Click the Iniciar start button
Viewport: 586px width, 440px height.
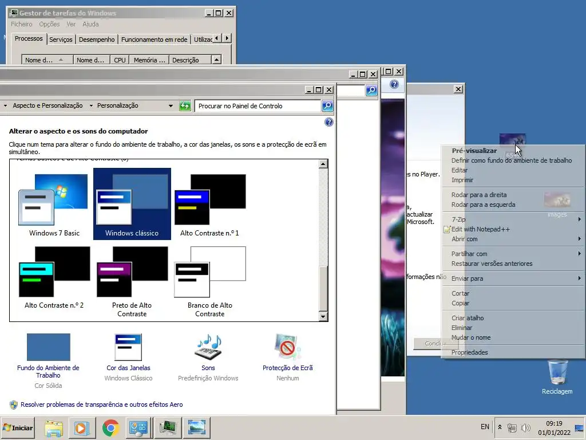[18, 427]
